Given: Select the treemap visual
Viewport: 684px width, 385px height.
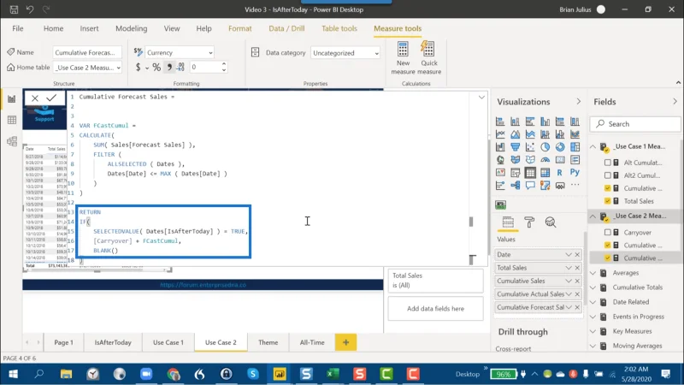Looking at the screenshot, I should click(575, 147).
